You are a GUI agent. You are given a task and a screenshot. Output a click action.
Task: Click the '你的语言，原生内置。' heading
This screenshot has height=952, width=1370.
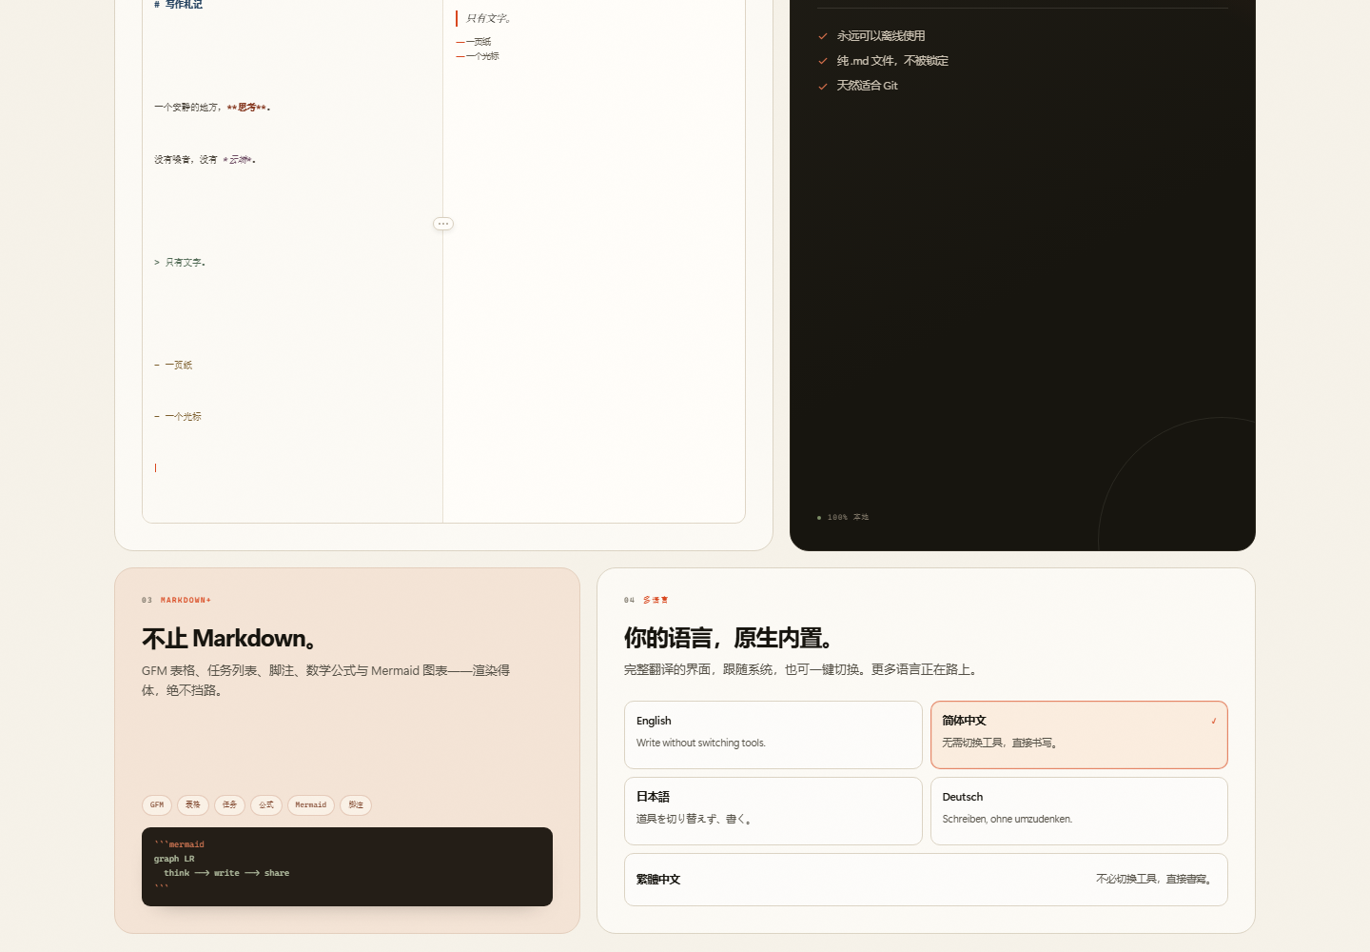pos(731,638)
